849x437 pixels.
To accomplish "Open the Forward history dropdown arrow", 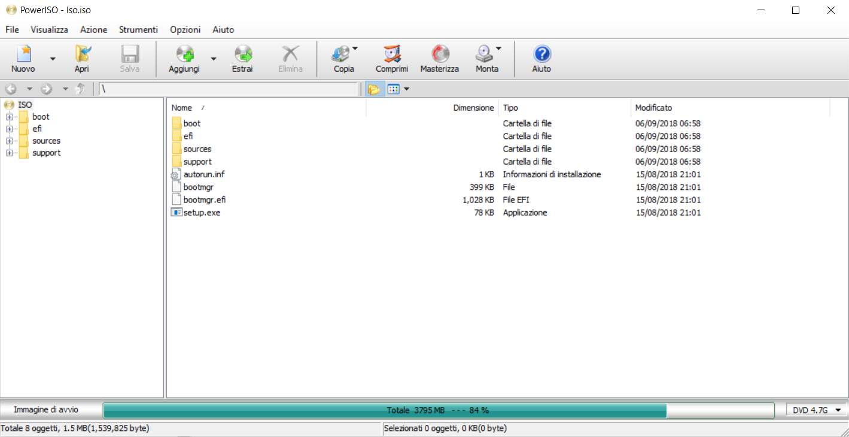I will click(x=65, y=89).
